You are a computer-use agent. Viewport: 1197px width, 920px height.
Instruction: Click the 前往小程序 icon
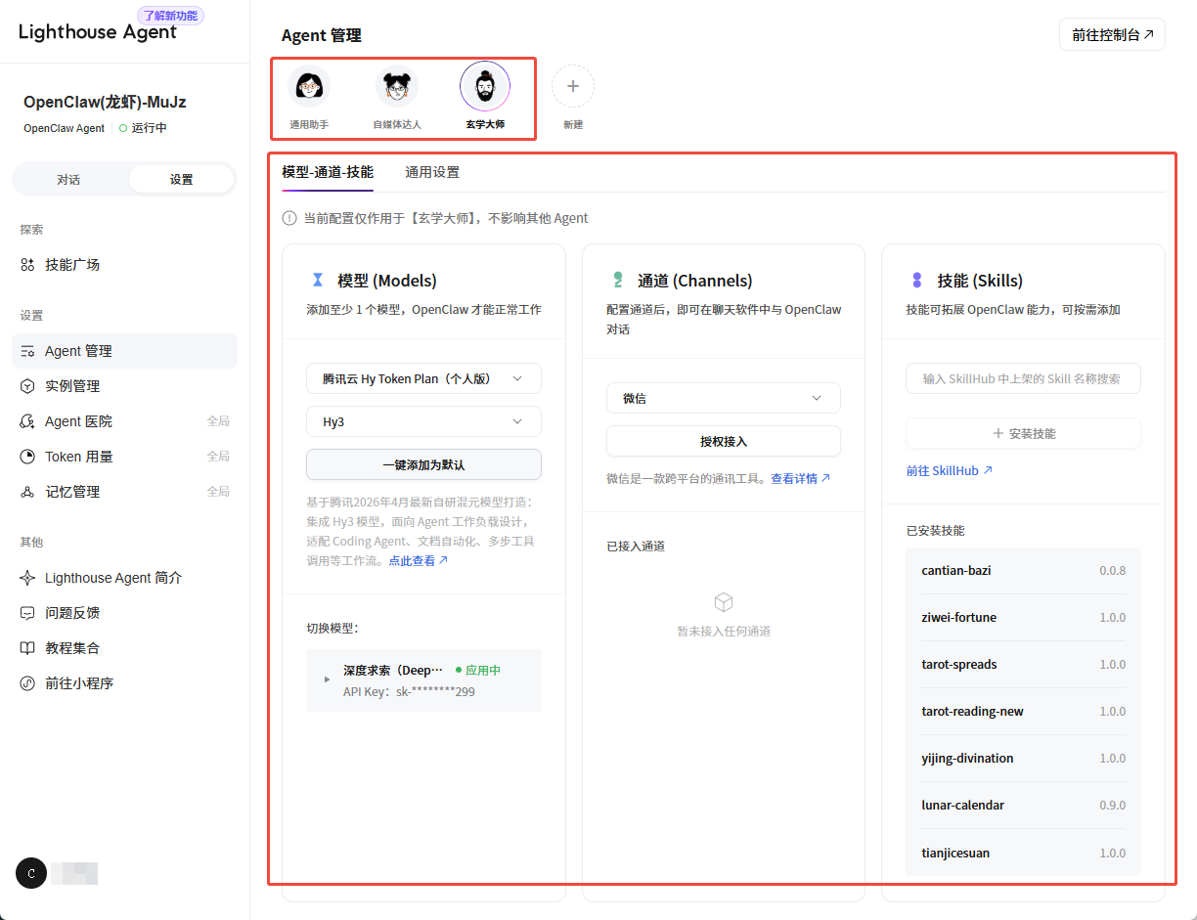(x=27, y=683)
